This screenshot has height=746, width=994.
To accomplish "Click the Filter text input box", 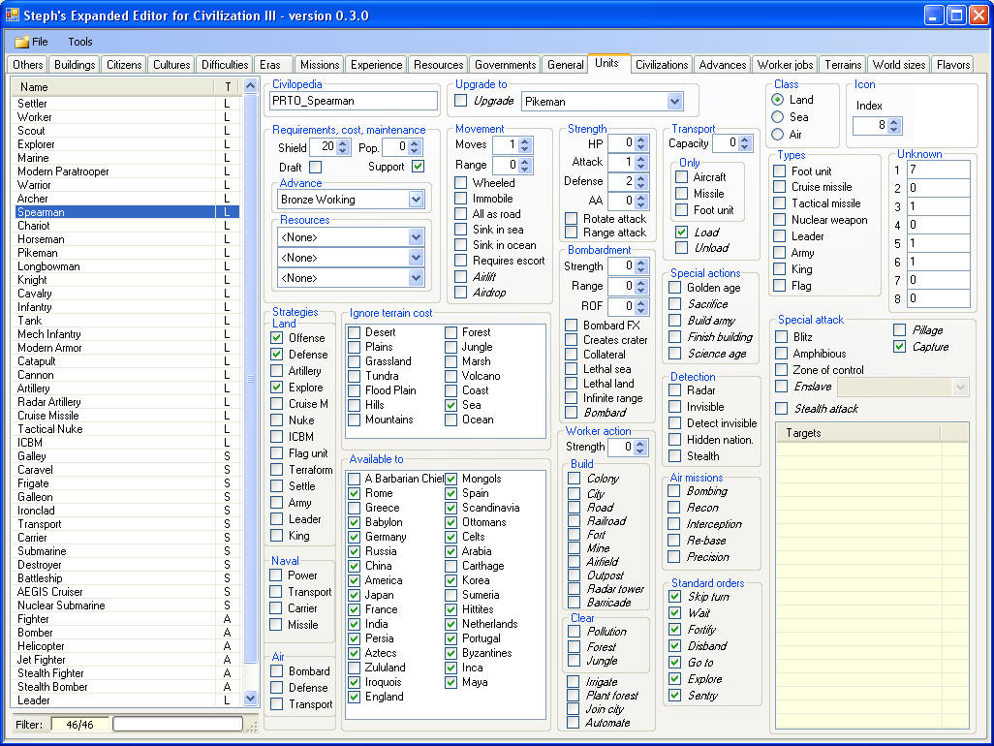I will click(177, 725).
